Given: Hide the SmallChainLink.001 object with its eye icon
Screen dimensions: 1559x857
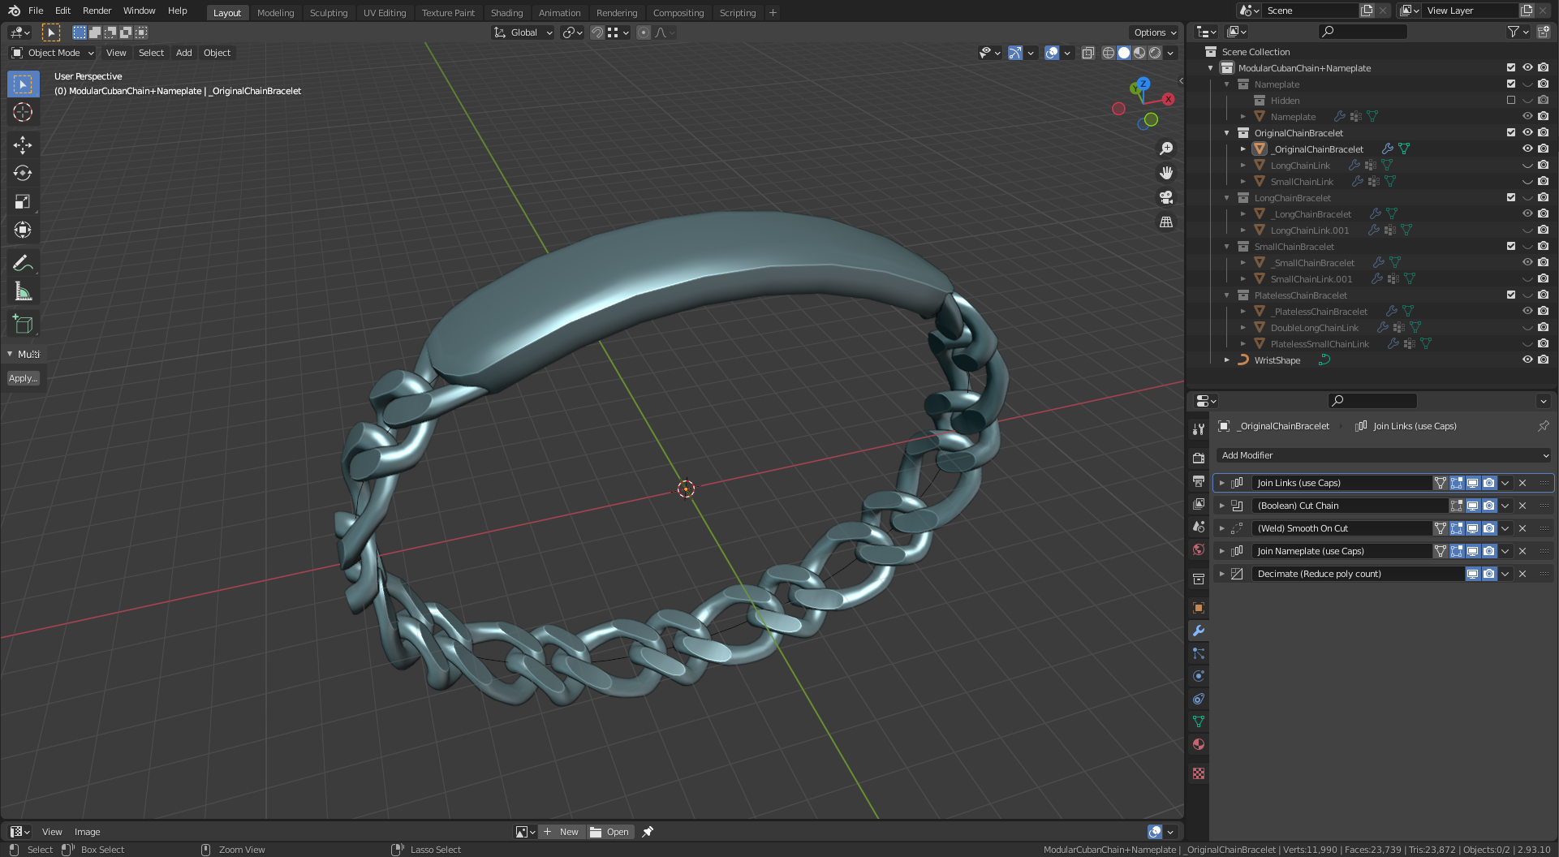Looking at the screenshot, I should coord(1528,278).
